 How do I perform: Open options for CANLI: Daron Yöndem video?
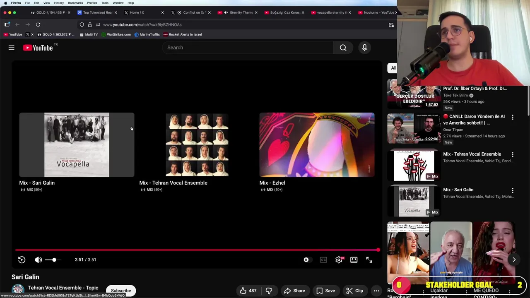513,117
